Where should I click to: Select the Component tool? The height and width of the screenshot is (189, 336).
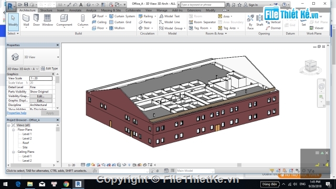point(64,20)
